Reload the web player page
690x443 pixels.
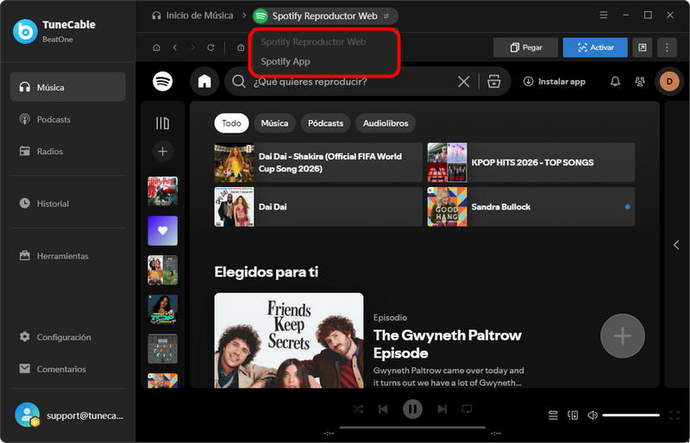[x=210, y=47]
